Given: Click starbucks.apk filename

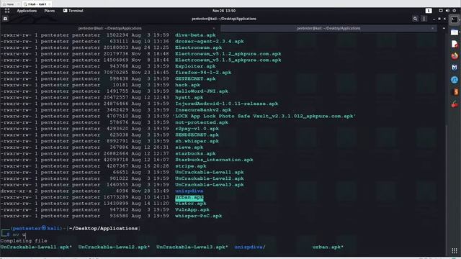Looking at the screenshot, I should pyautogui.click(x=195, y=153).
